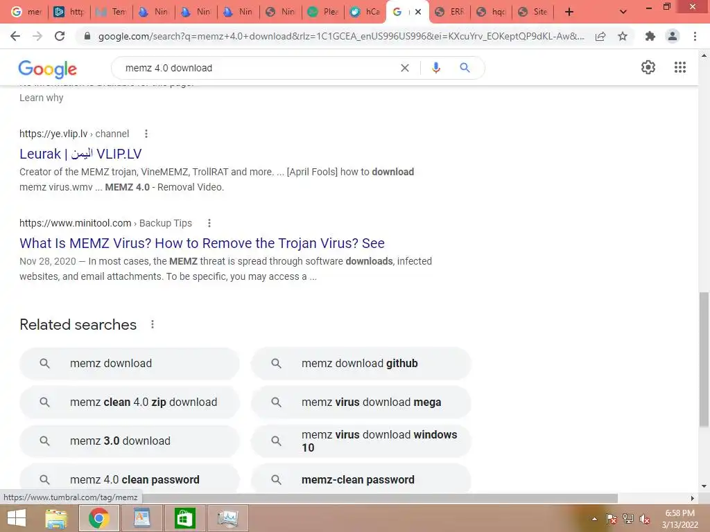Click the Learn why link
Viewport: 710px width, 532px height.
pos(41,98)
